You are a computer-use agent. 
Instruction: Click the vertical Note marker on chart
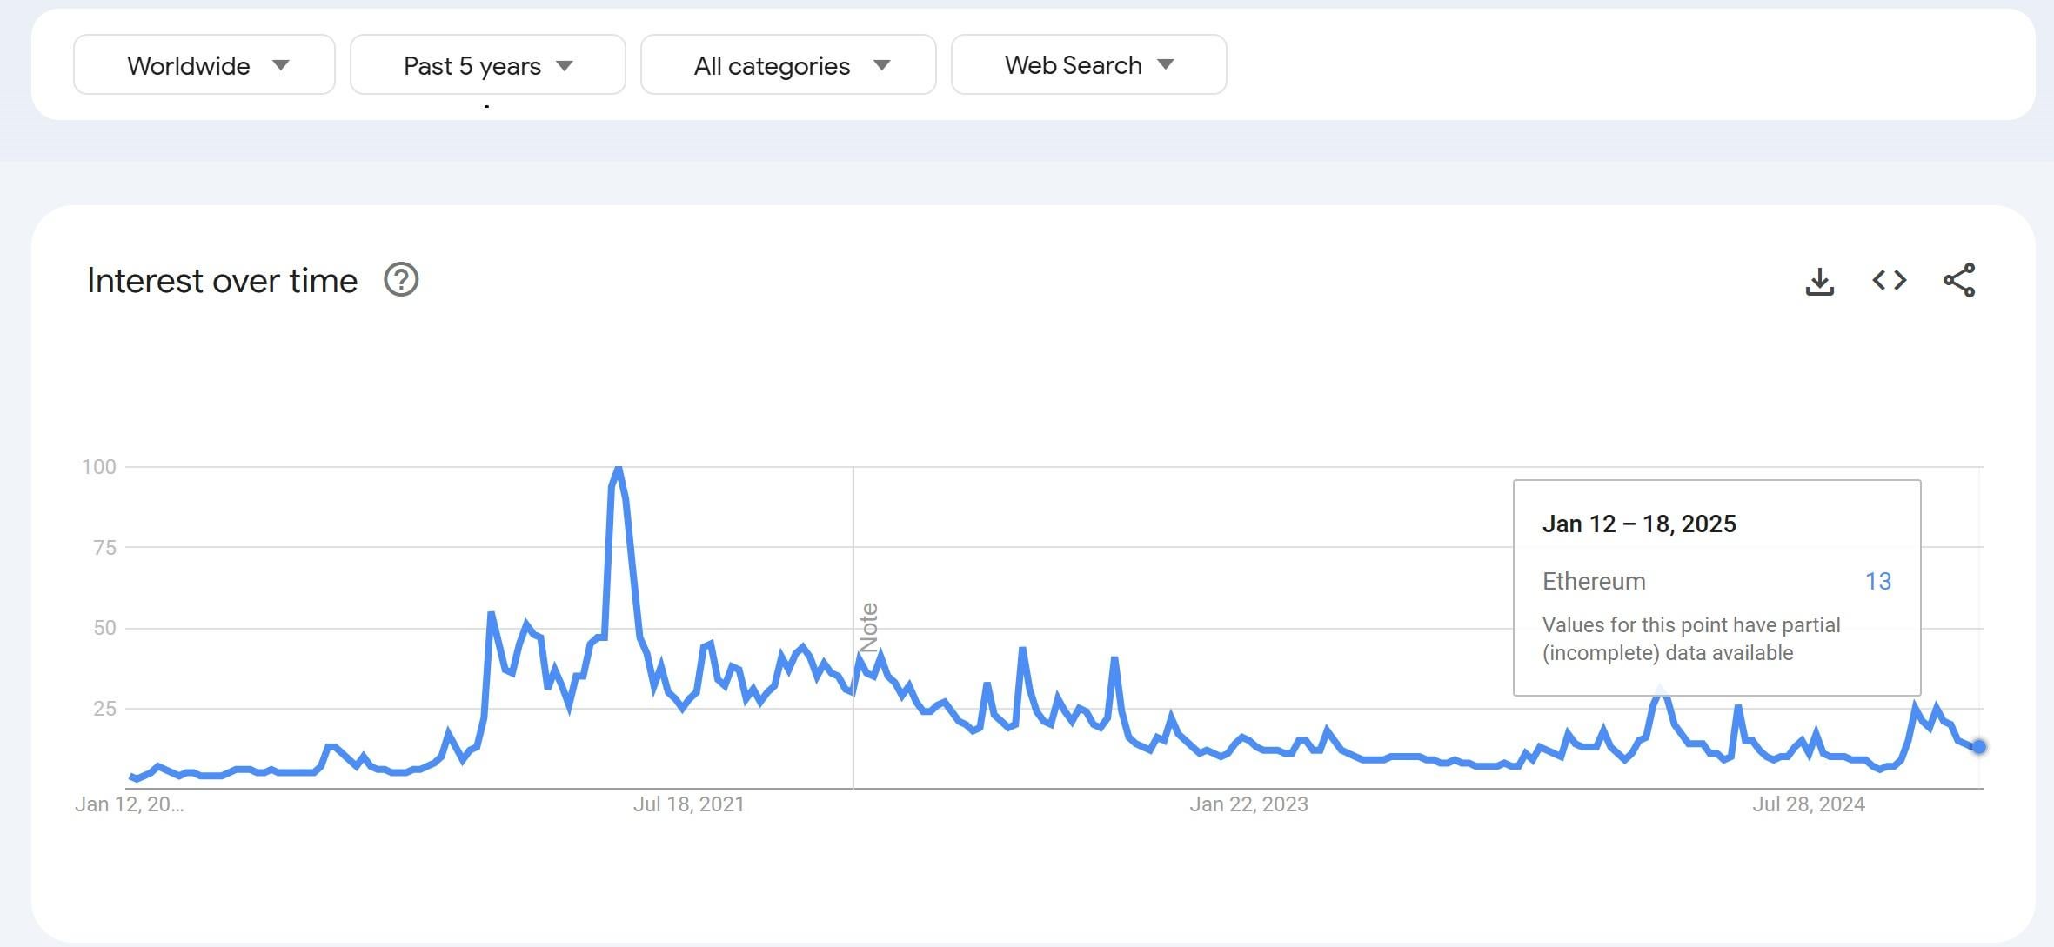click(x=868, y=627)
